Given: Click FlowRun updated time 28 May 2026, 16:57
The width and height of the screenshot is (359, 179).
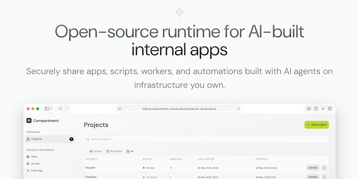Looking at the screenshot, I should coord(266,177).
